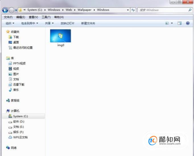This screenshot has height=156, width=194.
Task: Open the 音乐 library
Action: [16, 90]
